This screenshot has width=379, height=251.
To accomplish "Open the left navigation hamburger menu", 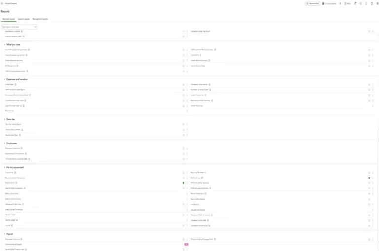I will 2,3.
